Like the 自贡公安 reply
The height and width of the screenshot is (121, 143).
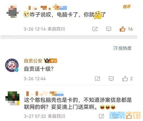click(x=125, y=78)
